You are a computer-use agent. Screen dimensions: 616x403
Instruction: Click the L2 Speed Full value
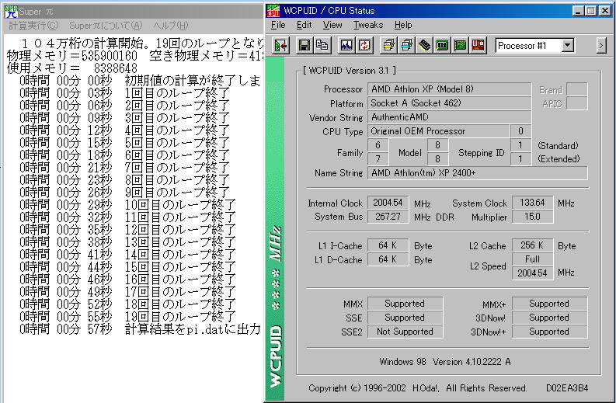pyautogui.click(x=532, y=259)
